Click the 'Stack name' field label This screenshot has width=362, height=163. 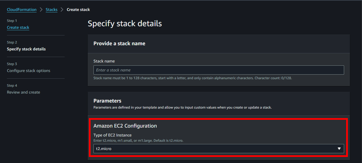104,61
